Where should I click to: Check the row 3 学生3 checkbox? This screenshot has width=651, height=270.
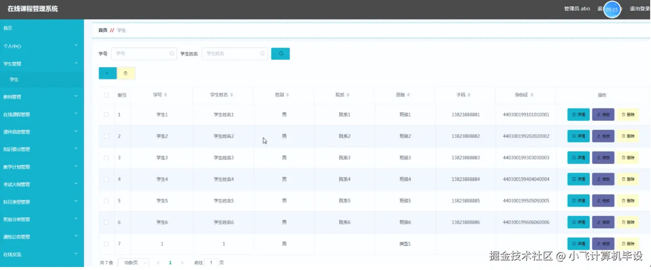(106, 158)
